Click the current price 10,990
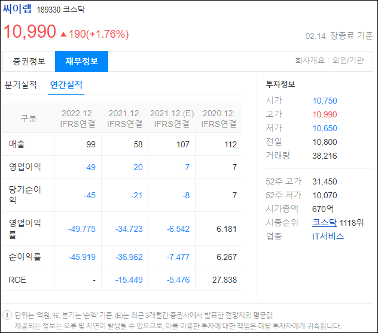 30,31
